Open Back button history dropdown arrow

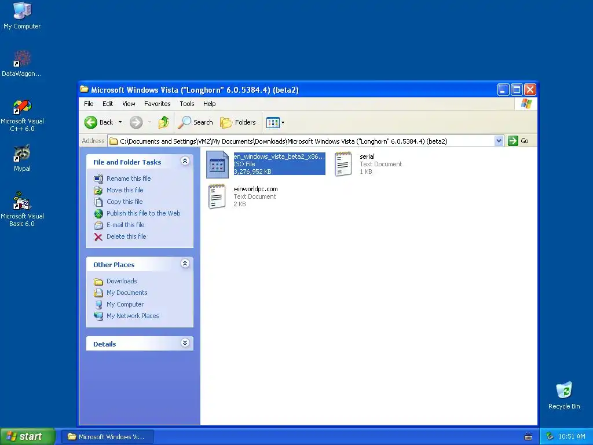(x=120, y=122)
